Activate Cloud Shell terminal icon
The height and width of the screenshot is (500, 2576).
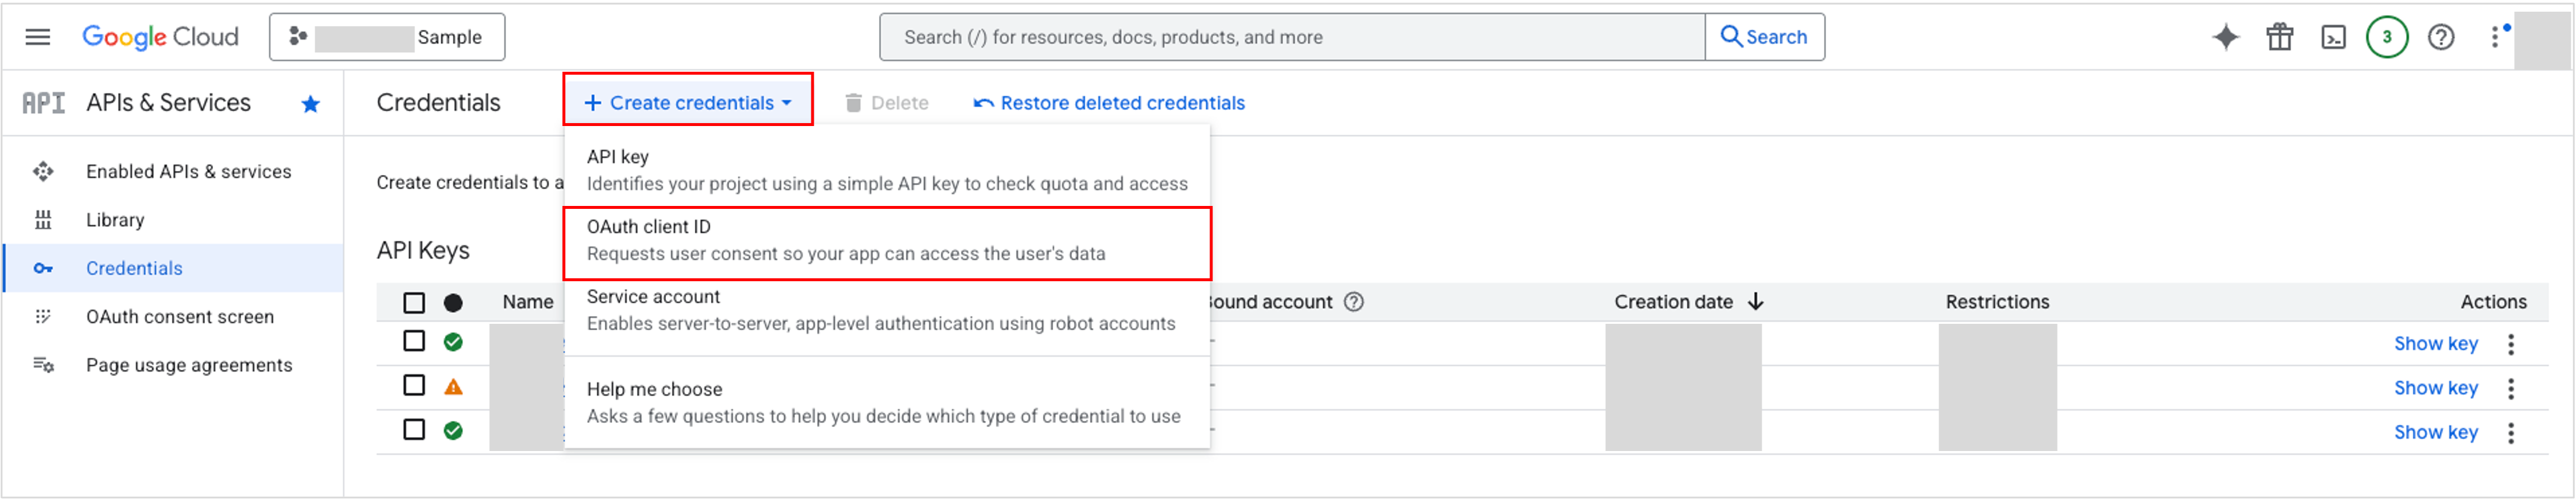click(x=2334, y=37)
